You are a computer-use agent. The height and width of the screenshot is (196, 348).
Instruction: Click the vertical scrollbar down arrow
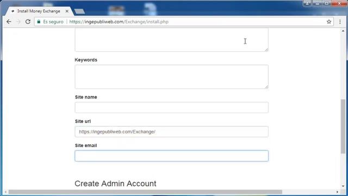pyautogui.click(x=343, y=186)
